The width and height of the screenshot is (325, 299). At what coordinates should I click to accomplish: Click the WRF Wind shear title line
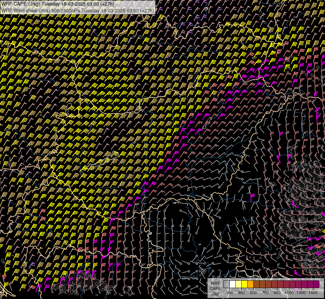point(78,11)
